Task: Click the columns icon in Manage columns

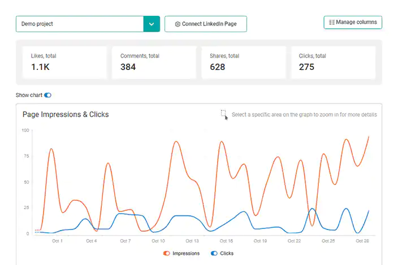Action: (x=332, y=23)
